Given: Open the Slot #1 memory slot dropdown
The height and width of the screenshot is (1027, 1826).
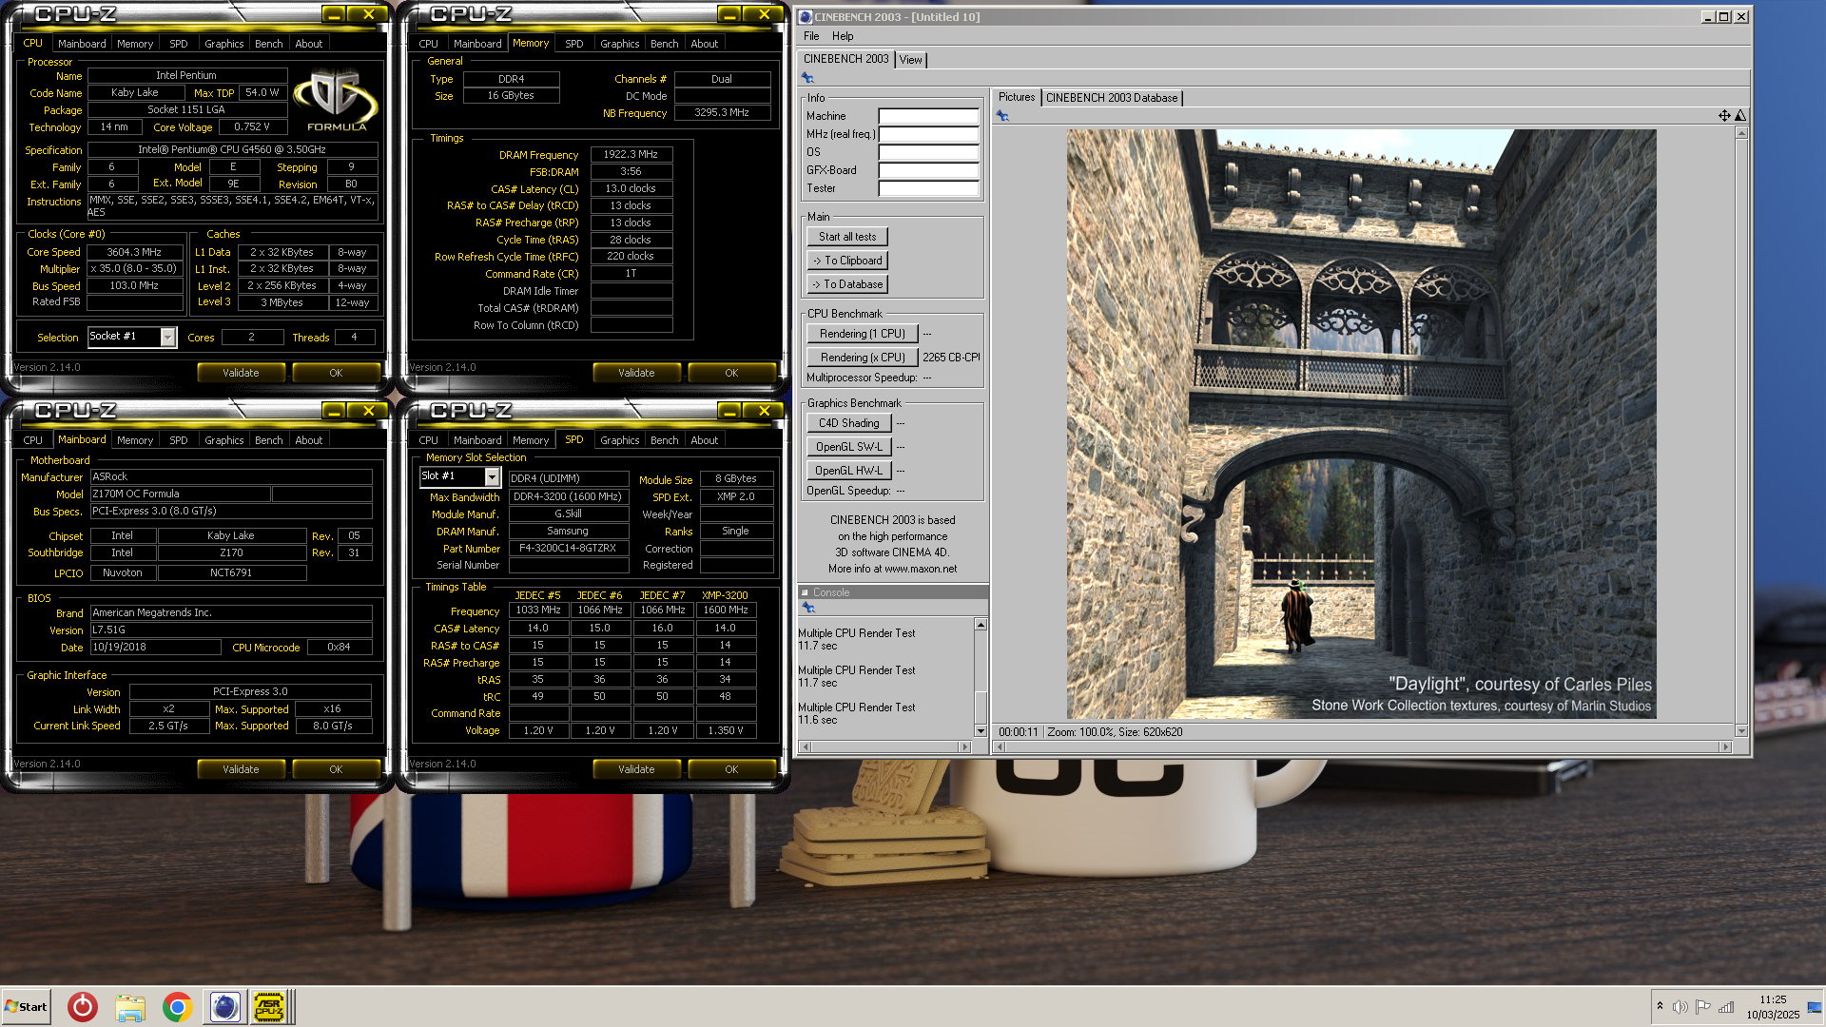Looking at the screenshot, I should [492, 477].
